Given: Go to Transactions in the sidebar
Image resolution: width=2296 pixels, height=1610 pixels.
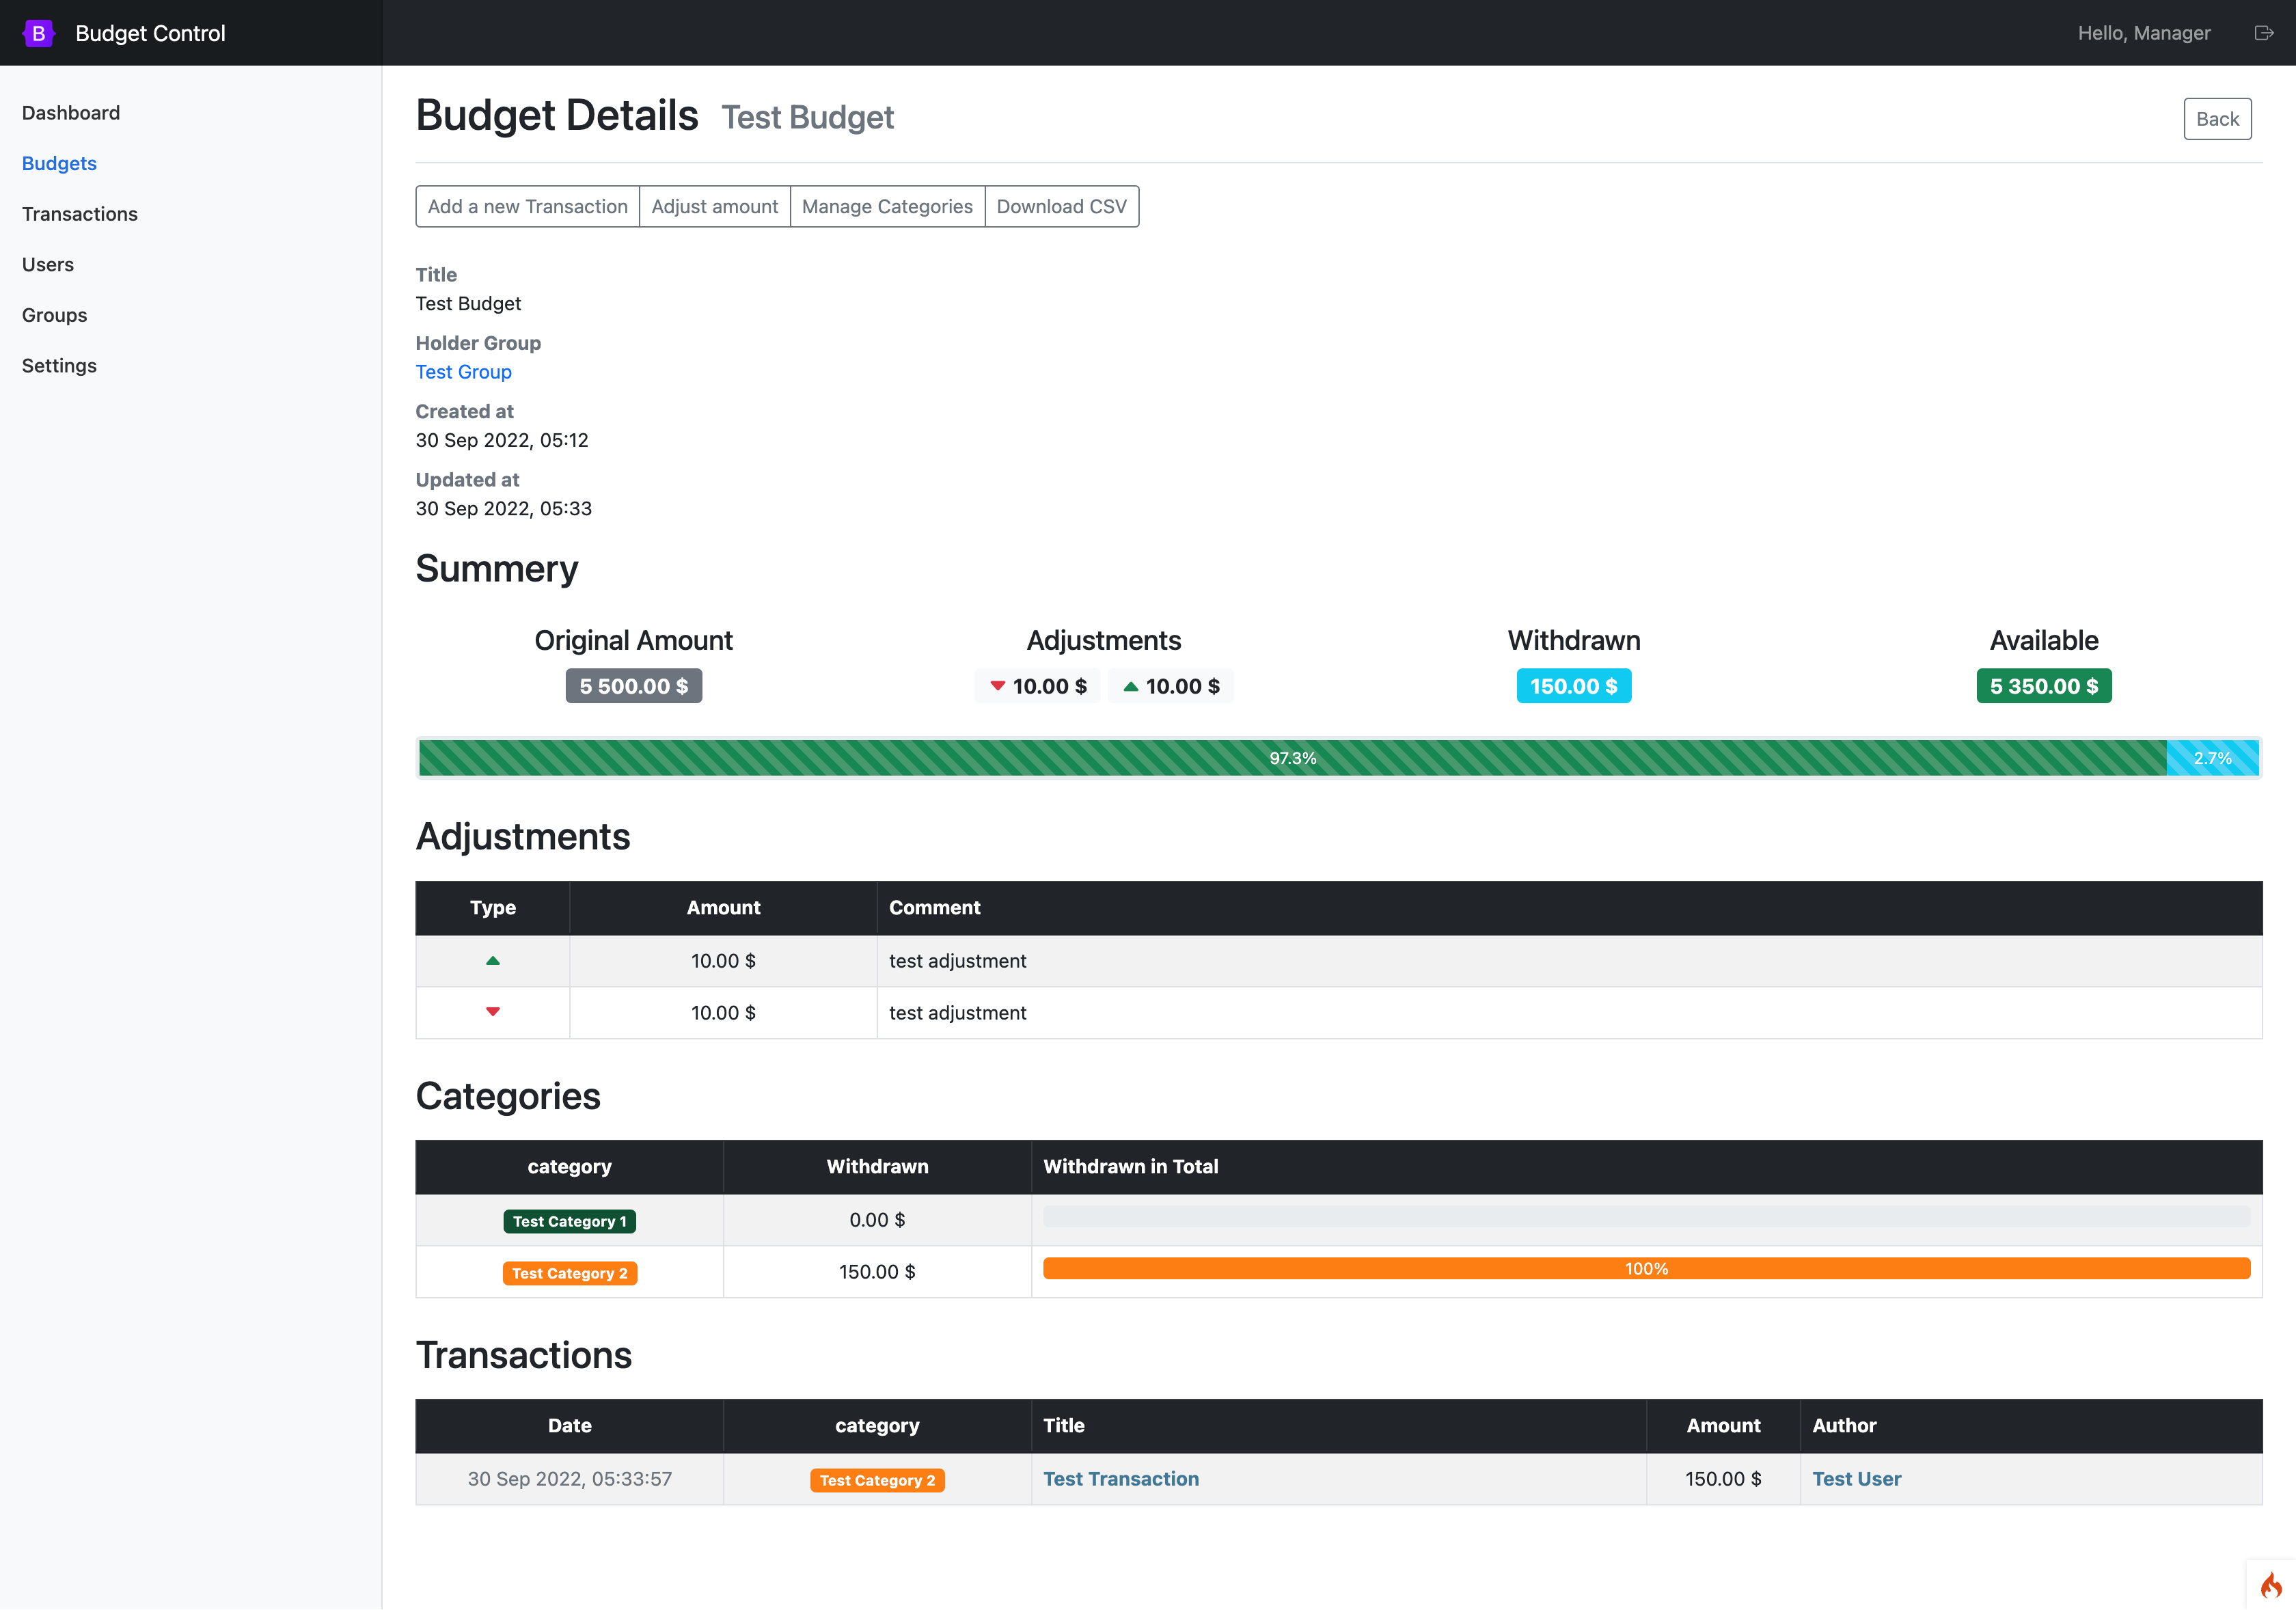Looking at the screenshot, I should tap(80, 214).
